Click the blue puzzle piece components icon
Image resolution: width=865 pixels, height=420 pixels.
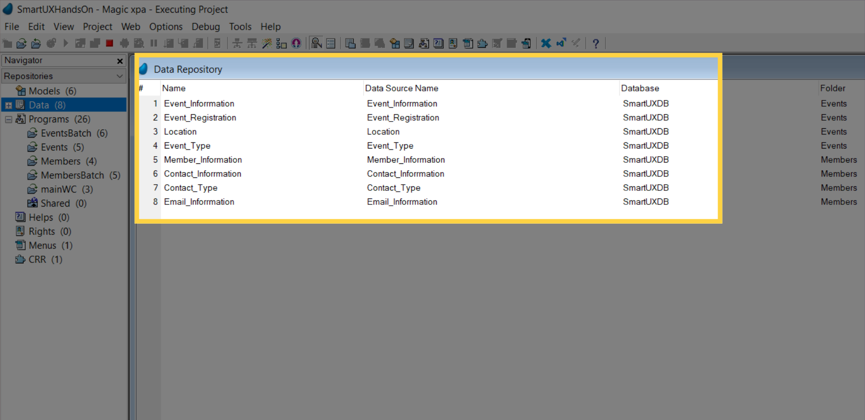coord(483,43)
